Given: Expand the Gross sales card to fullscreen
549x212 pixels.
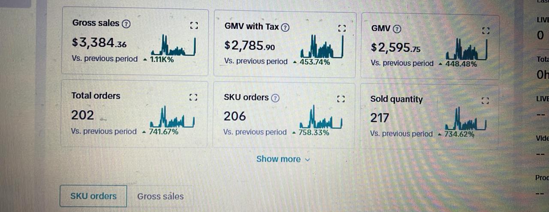Looking at the screenshot, I should pos(194,26).
